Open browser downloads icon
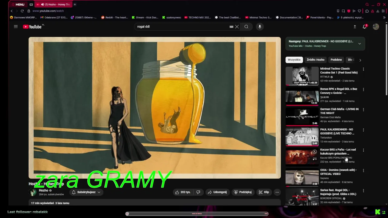The image size is (388, 218). [x=378, y=11]
